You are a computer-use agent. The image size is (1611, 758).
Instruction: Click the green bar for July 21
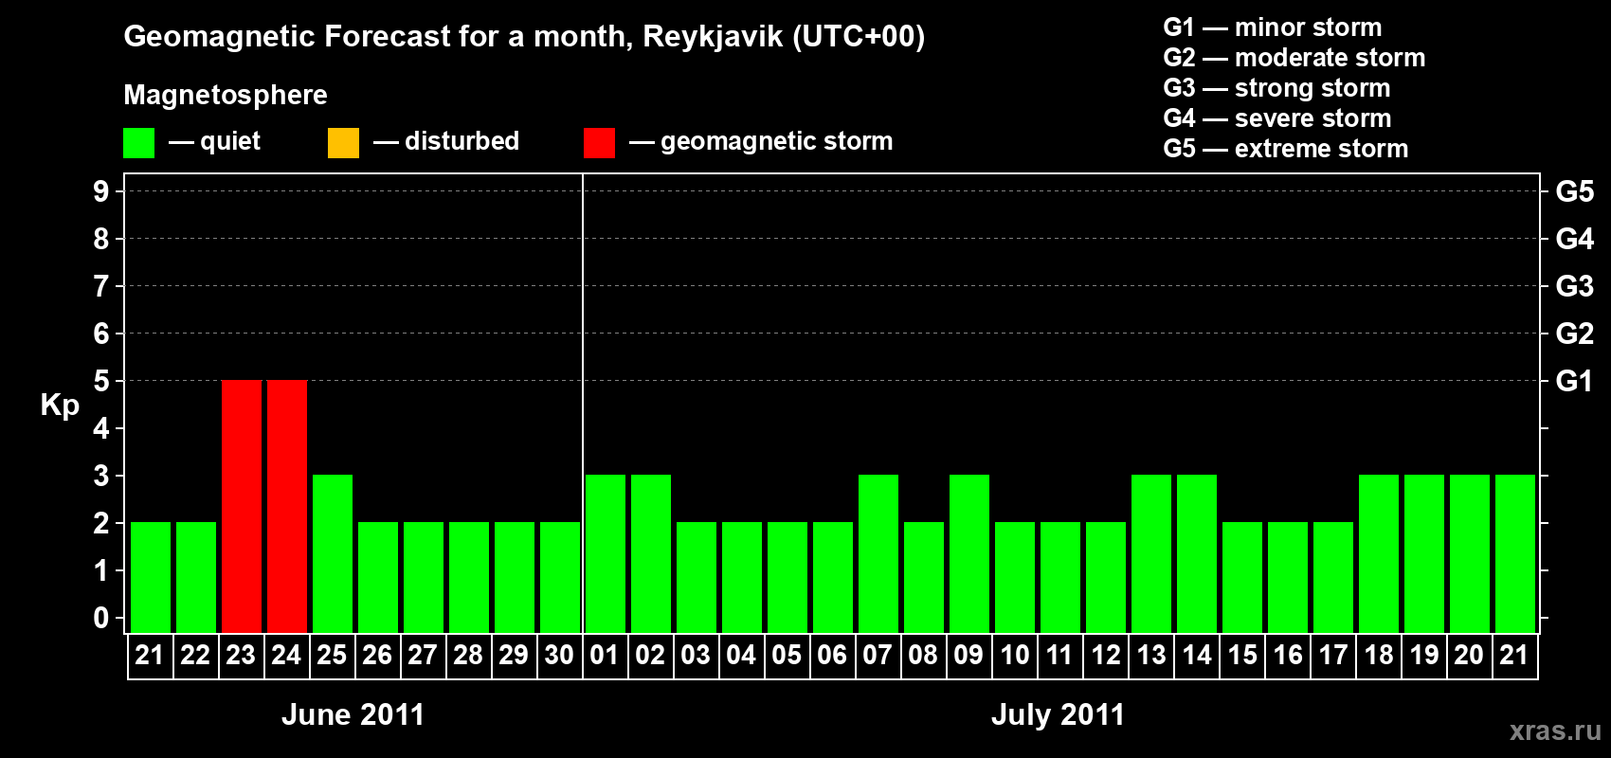(1515, 553)
